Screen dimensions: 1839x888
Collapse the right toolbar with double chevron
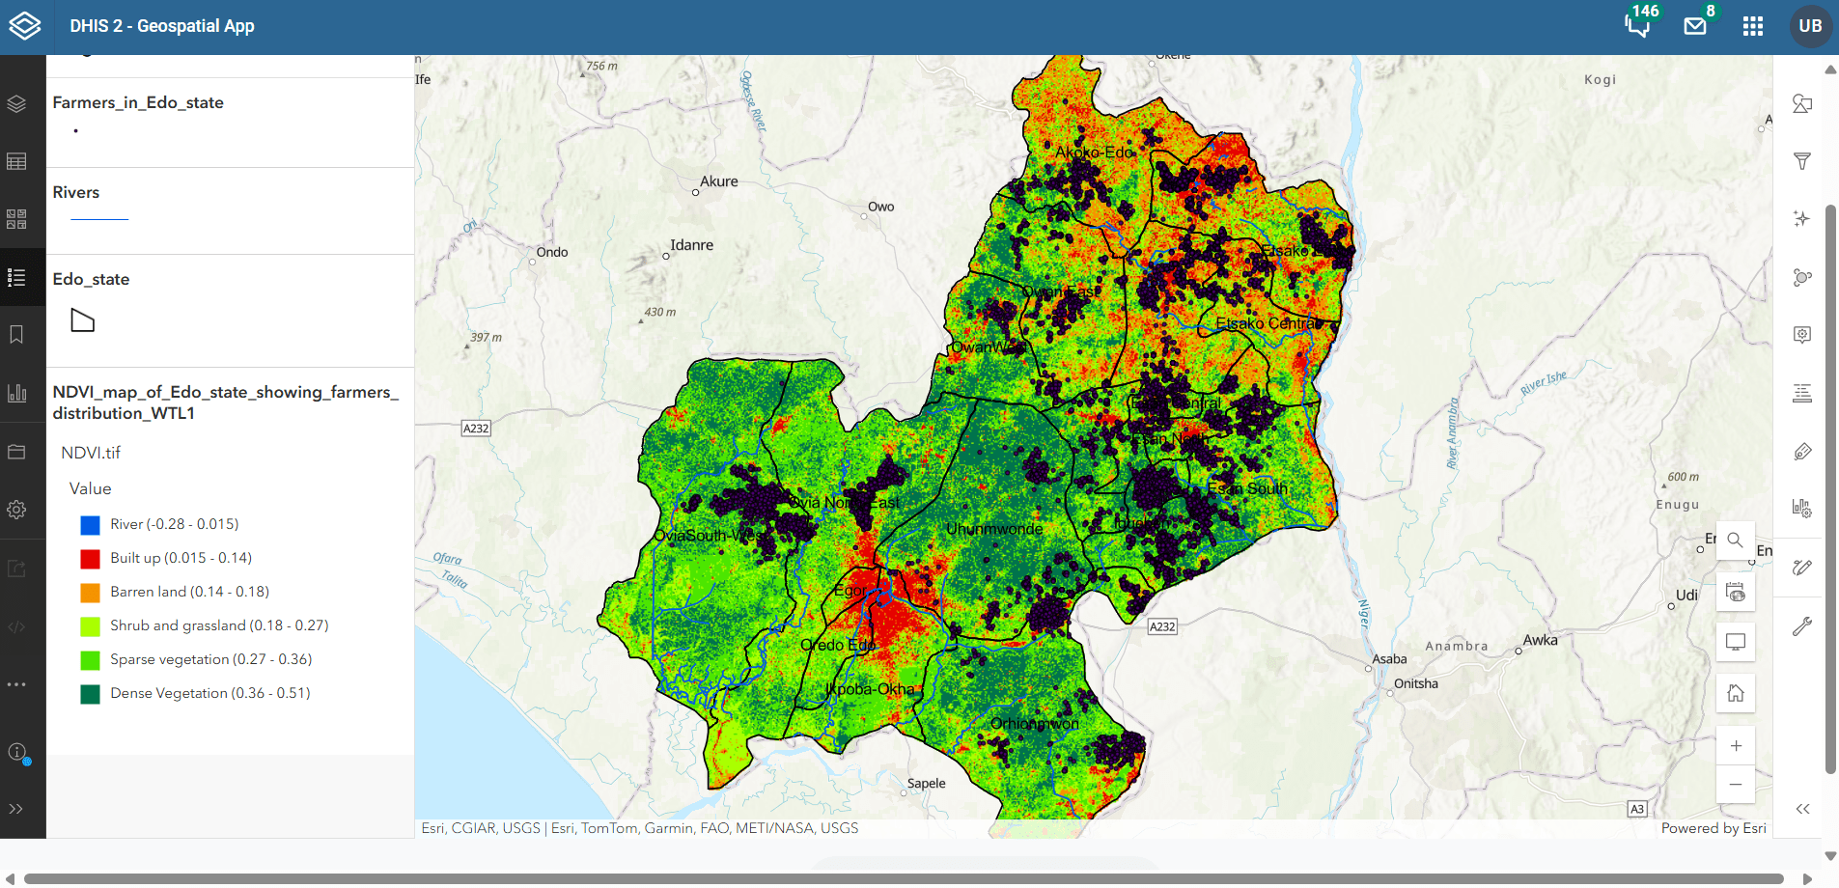pyautogui.click(x=1801, y=809)
